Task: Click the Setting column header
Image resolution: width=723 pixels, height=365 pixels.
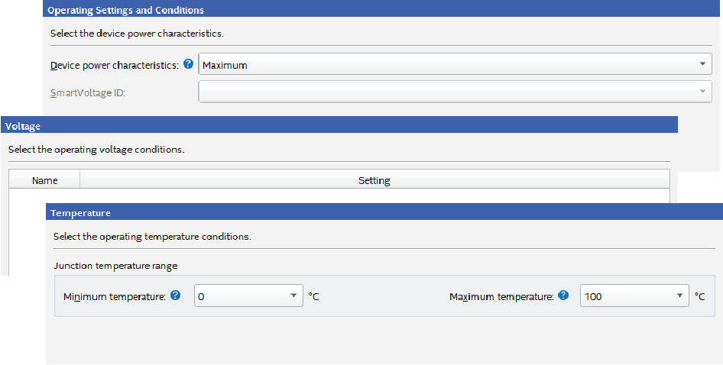Action: [x=374, y=181]
